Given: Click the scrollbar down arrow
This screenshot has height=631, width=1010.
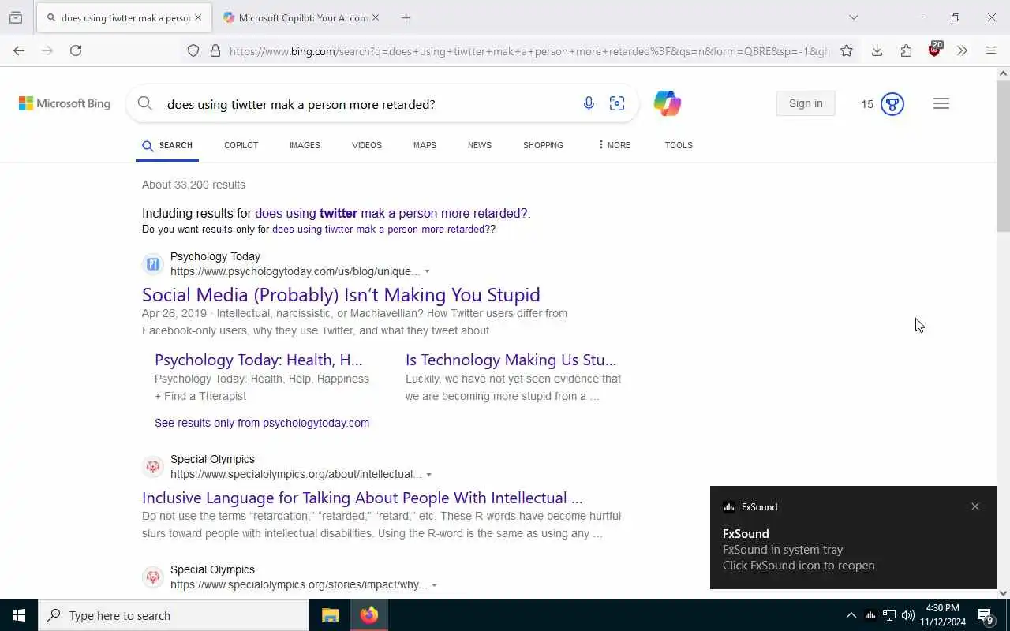Looking at the screenshot, I should (1003, 593).
